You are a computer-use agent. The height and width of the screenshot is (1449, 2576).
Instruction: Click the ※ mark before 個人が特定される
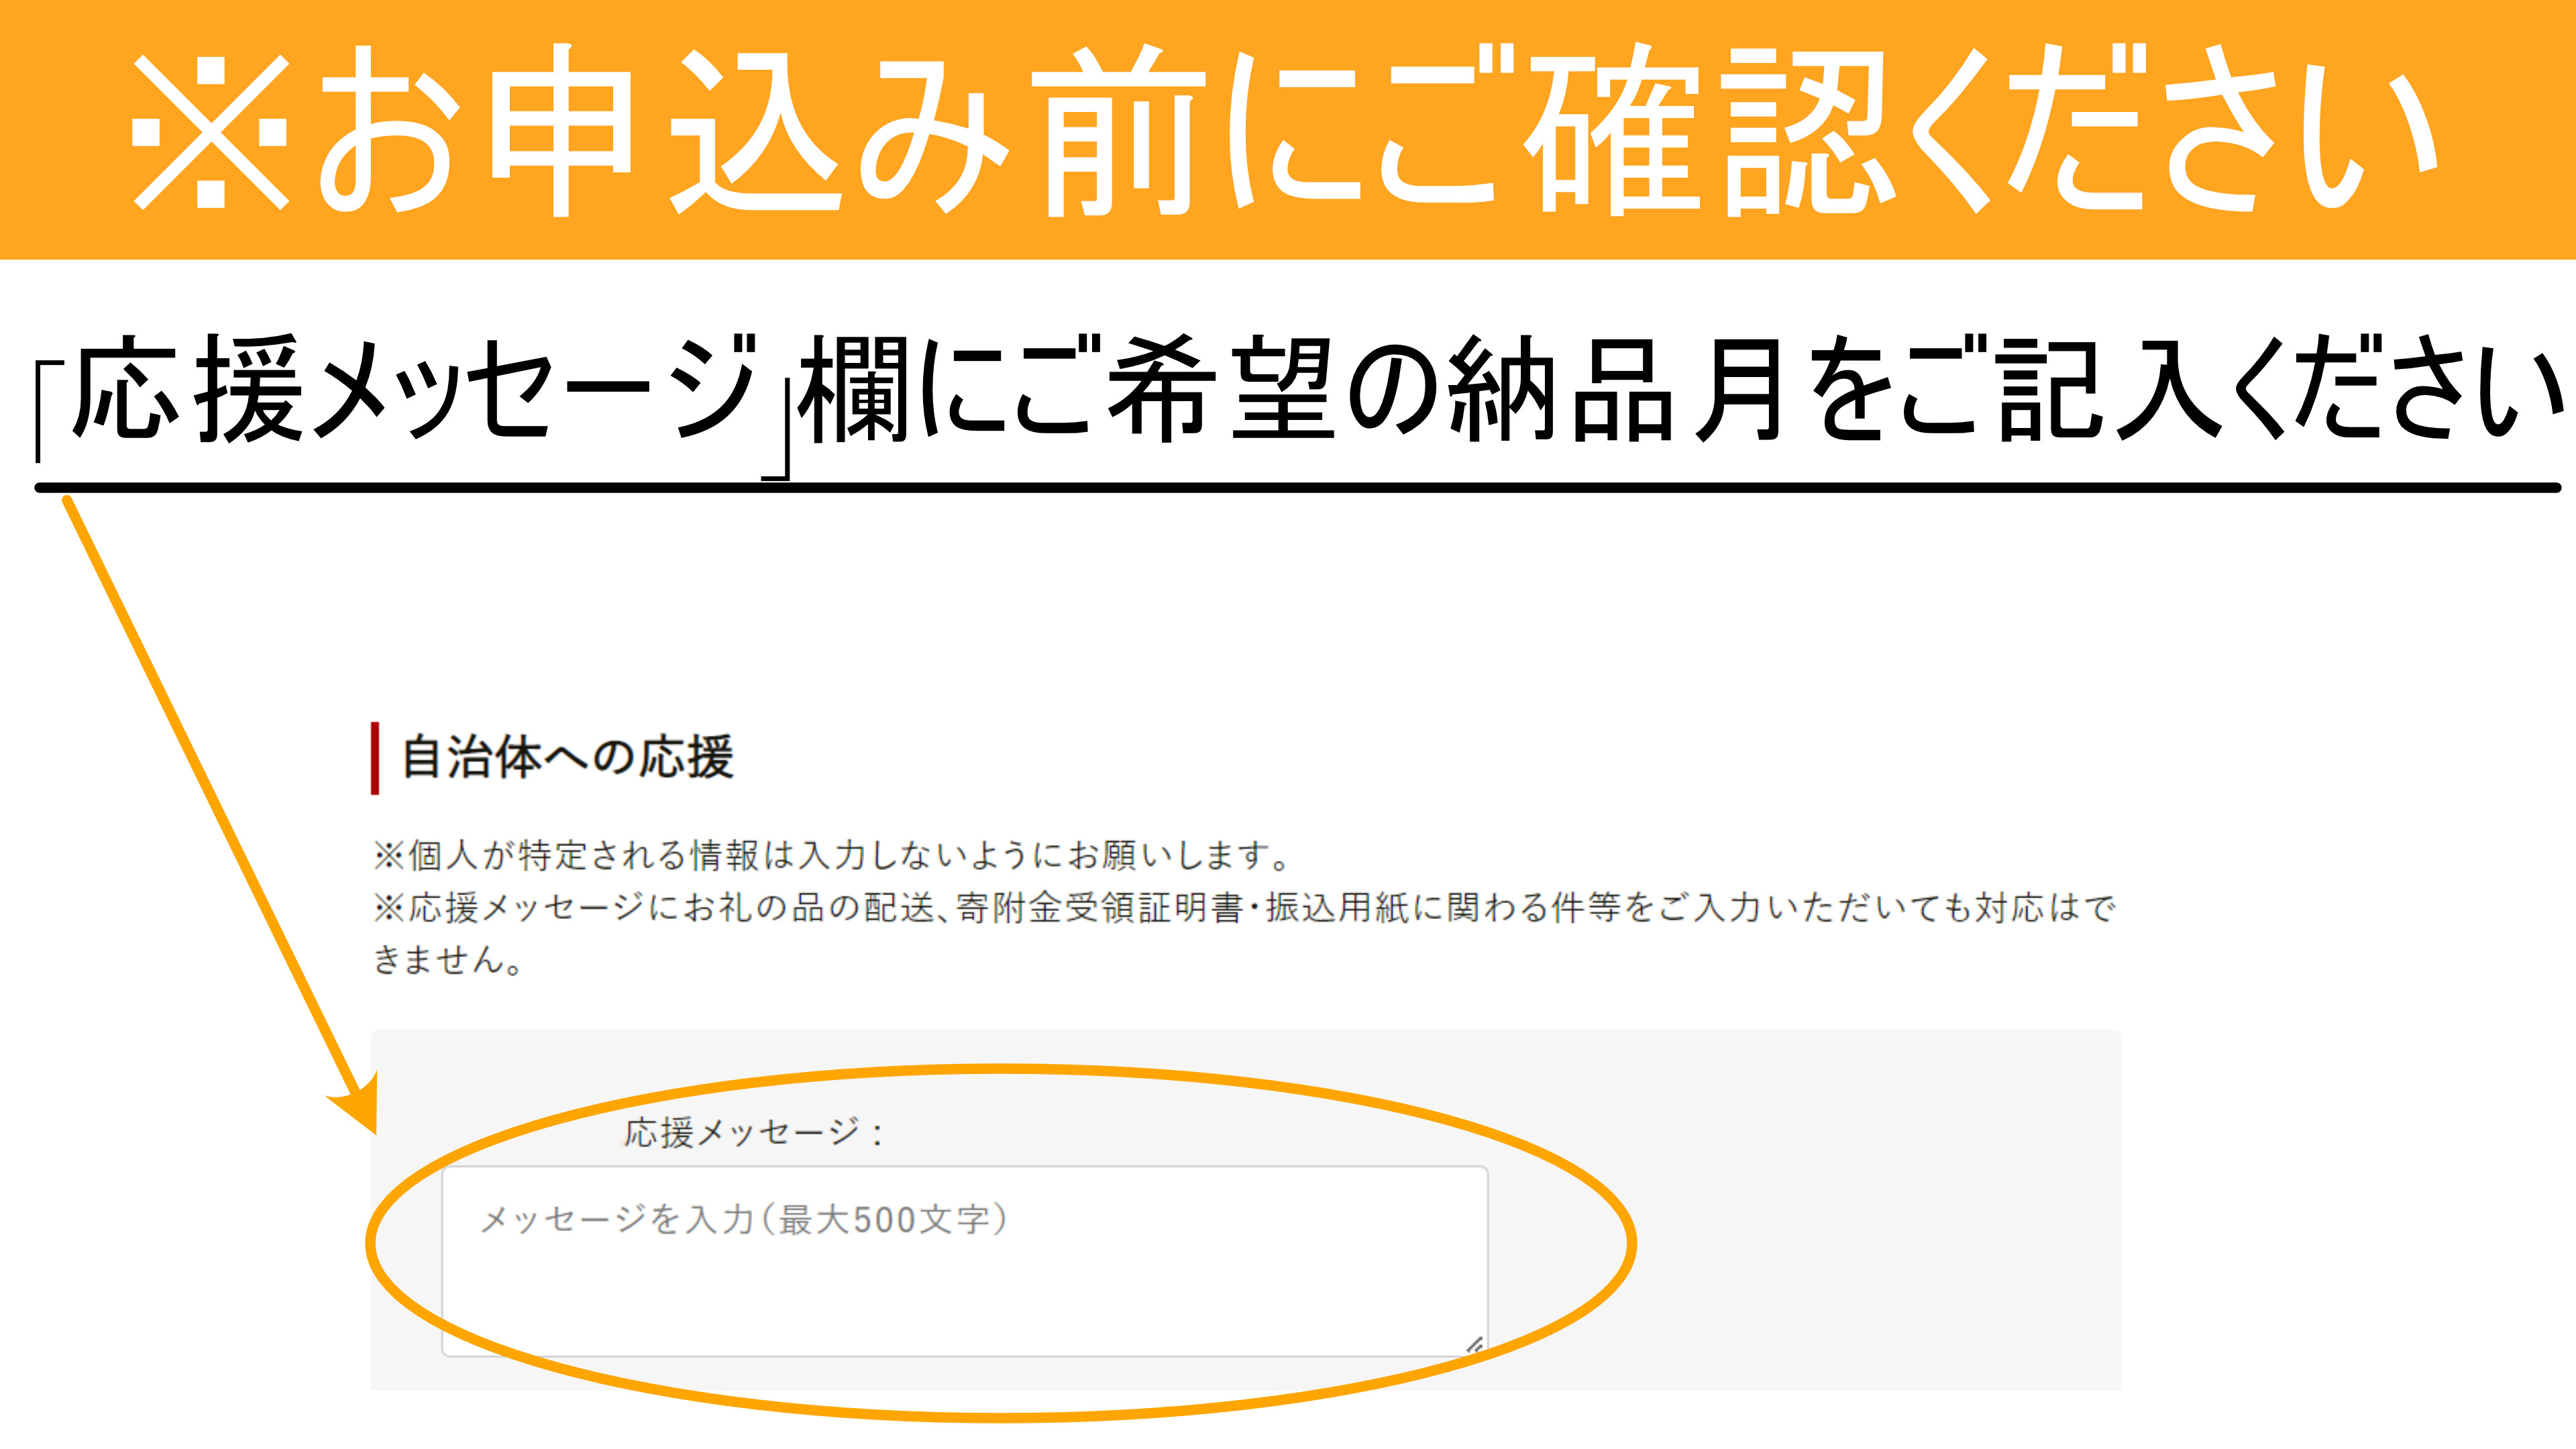click(x=389, y=855)
